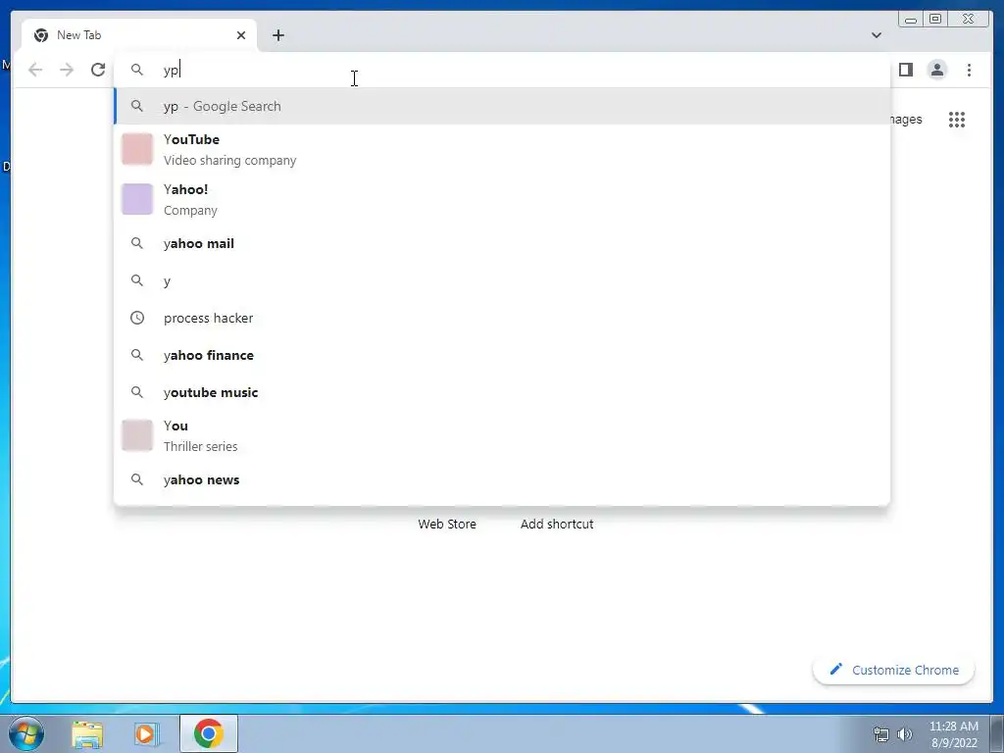The height and width of the screenshot is (753, 1004).
Task: Click YouTube suggestion thumbnail
Action: (137, 149)
